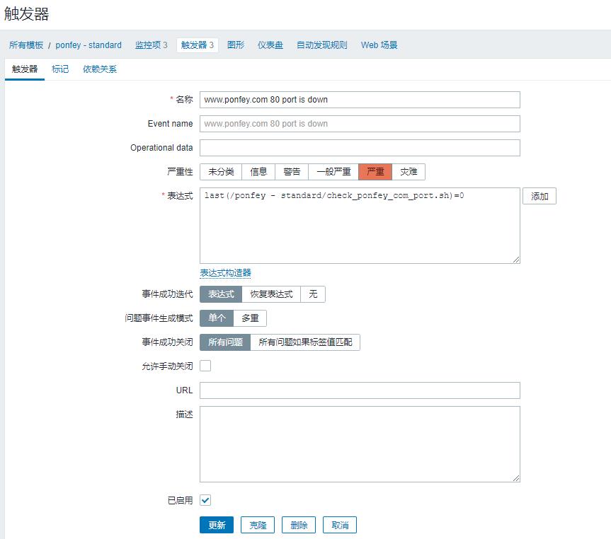Choose 未分类 severity
Screen dimensions: 611x539
pos(221,172)
